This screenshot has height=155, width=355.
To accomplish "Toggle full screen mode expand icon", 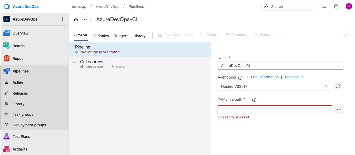I will [x=346, y=35].
